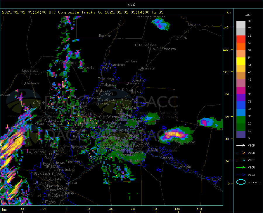Image resolution: width=263 pixels, height=213 pixels.
Task: Click the S_Francisco label
Action: coord(115,65)
